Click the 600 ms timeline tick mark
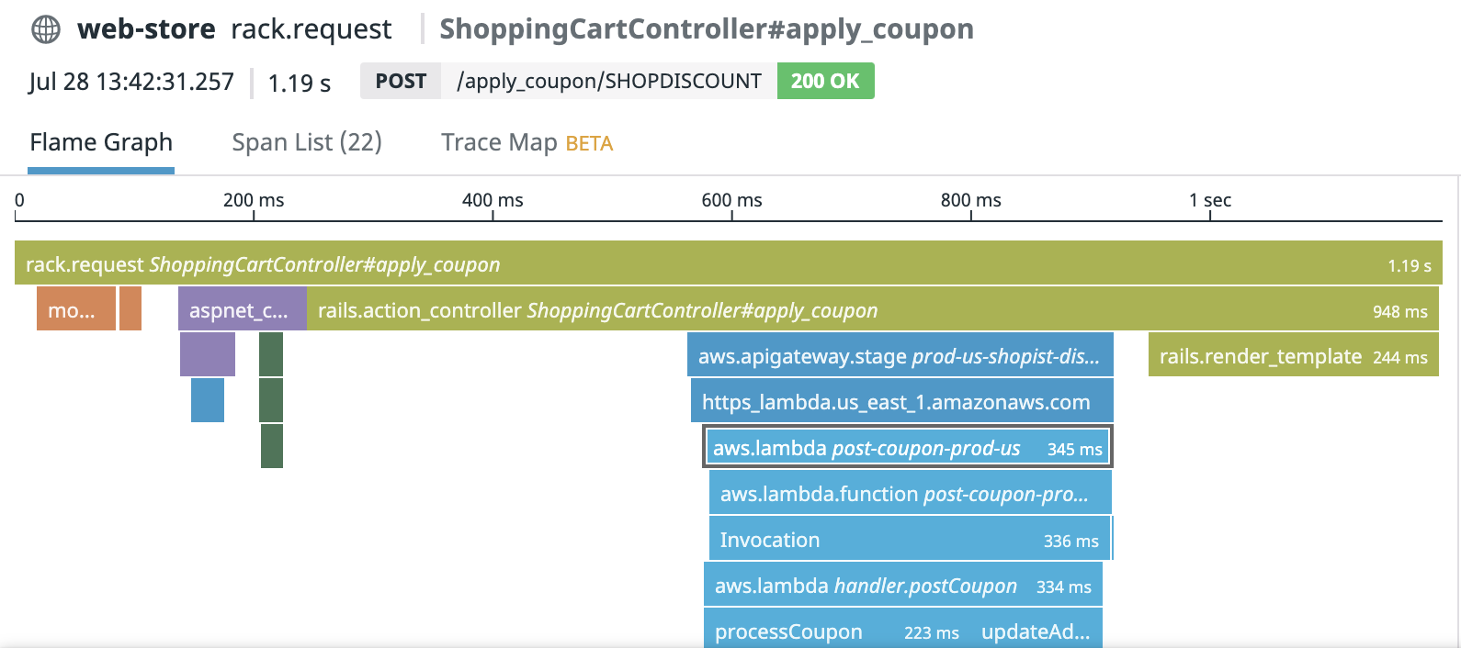 pos(732,215)
